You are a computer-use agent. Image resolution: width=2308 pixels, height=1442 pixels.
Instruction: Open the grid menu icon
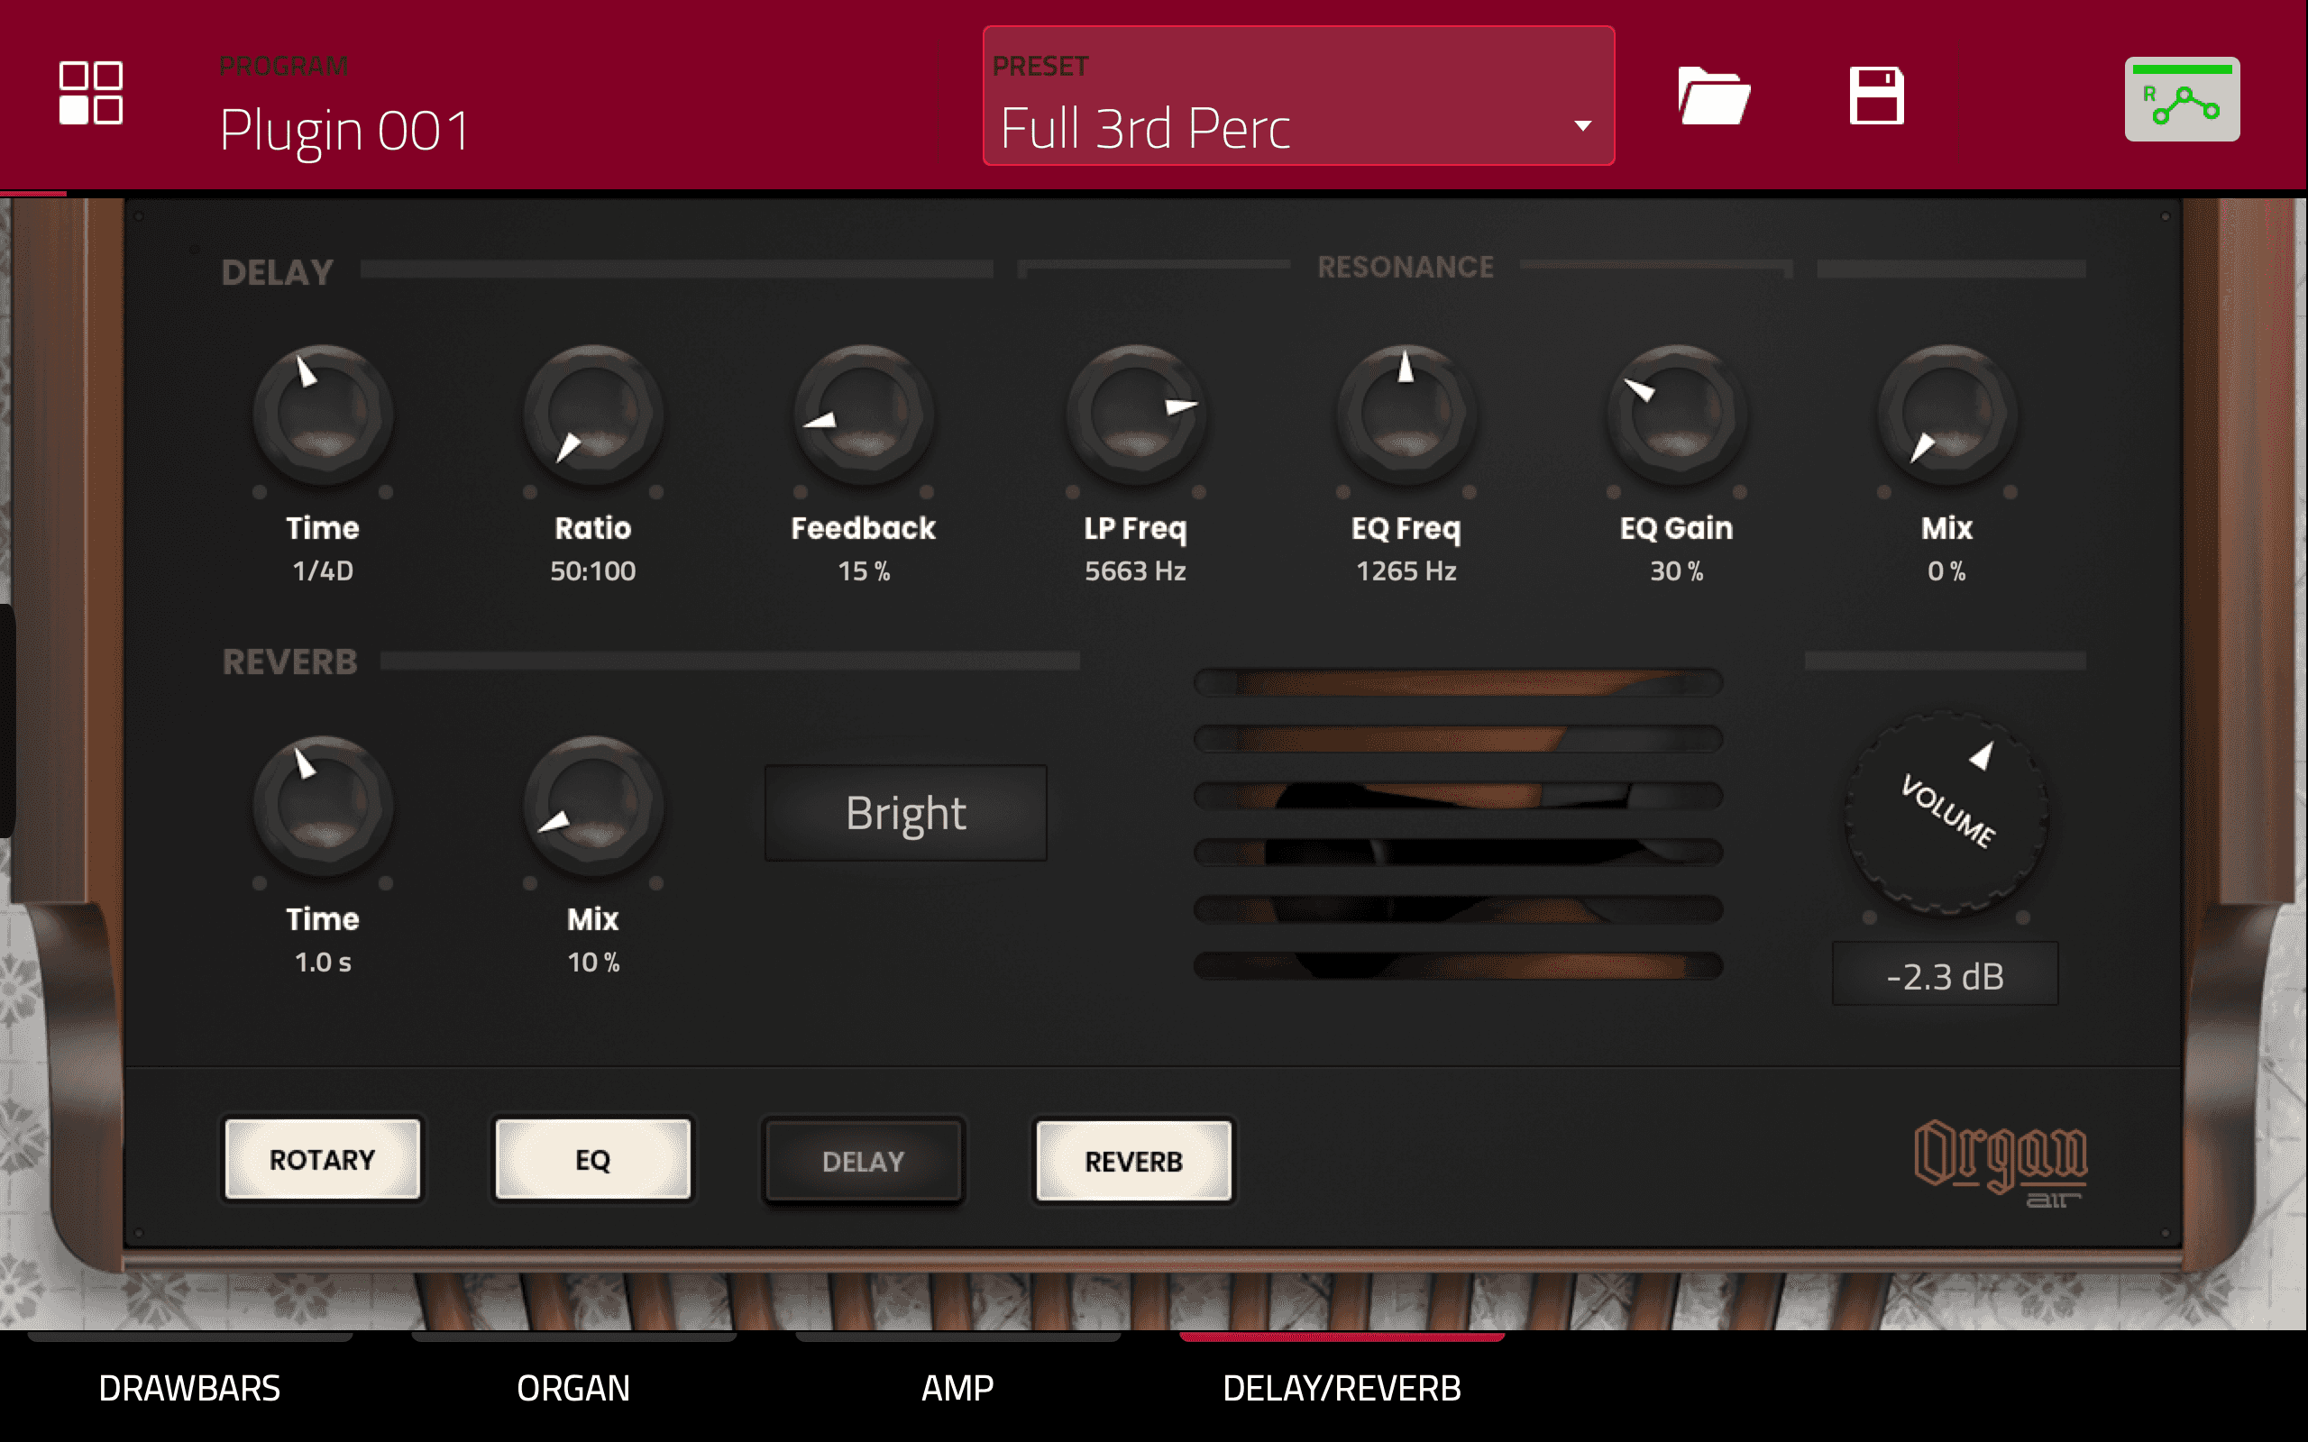(x=90, y=93)
